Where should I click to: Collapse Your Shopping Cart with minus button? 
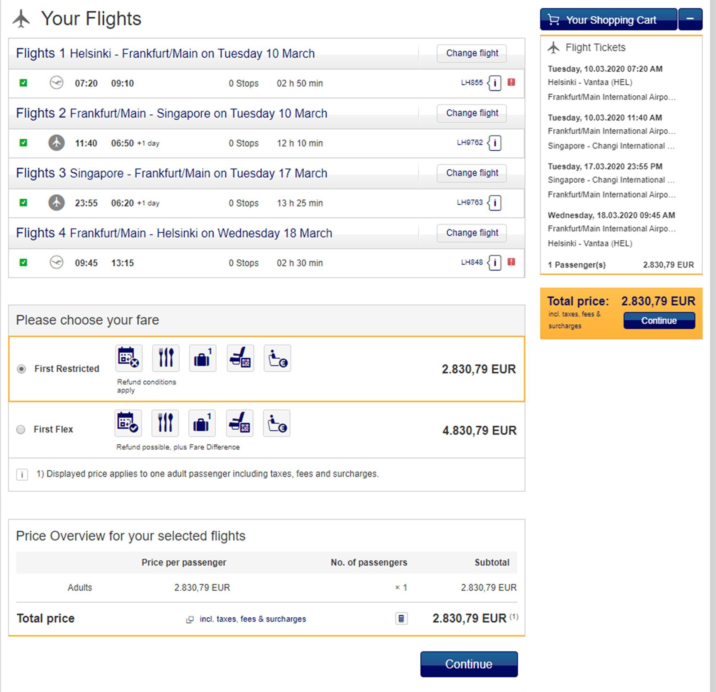coord(690,19)
